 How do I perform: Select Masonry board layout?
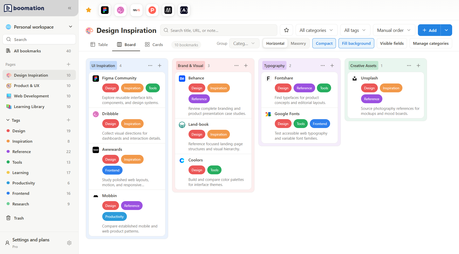(x=298, y=43)
